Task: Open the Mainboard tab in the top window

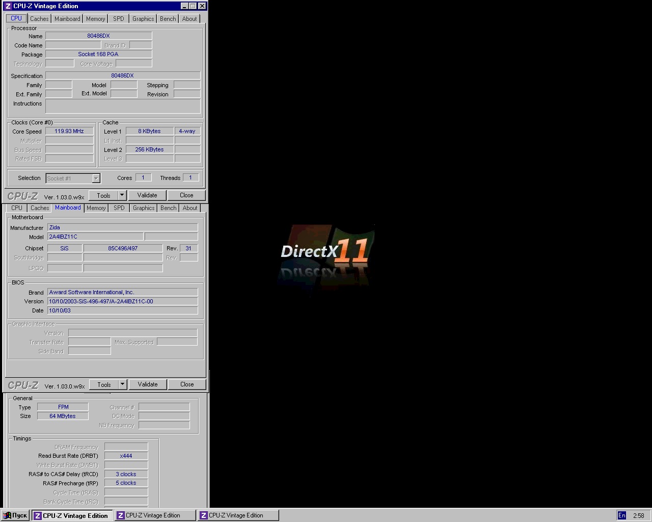Action: [x=67, y=19]
